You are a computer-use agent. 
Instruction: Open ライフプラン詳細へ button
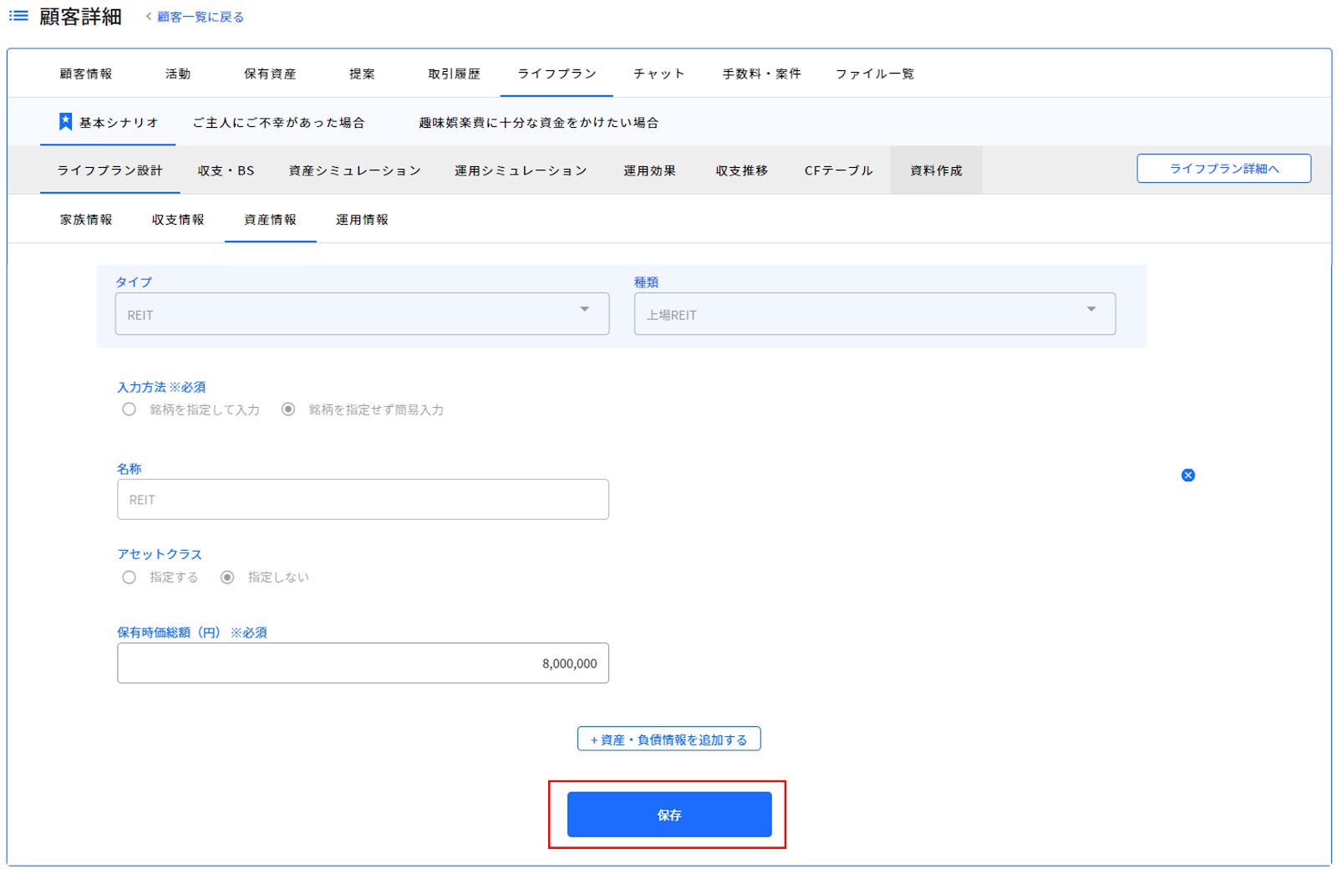click(1223, 169)
